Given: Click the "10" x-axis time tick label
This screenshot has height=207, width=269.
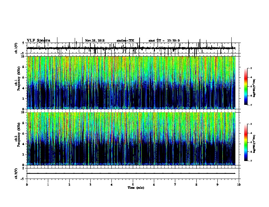Looking at the screenshot, I should coord(239,185).
